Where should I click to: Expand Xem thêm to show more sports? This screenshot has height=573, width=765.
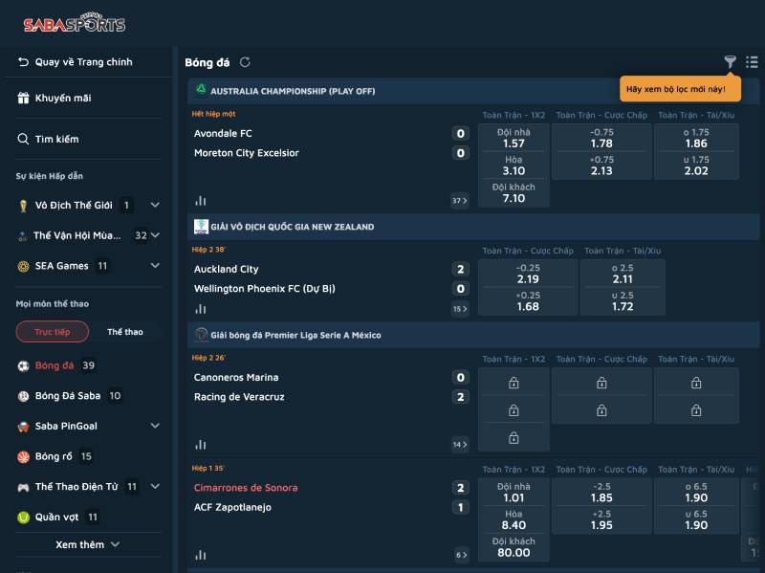coord(87,544)
